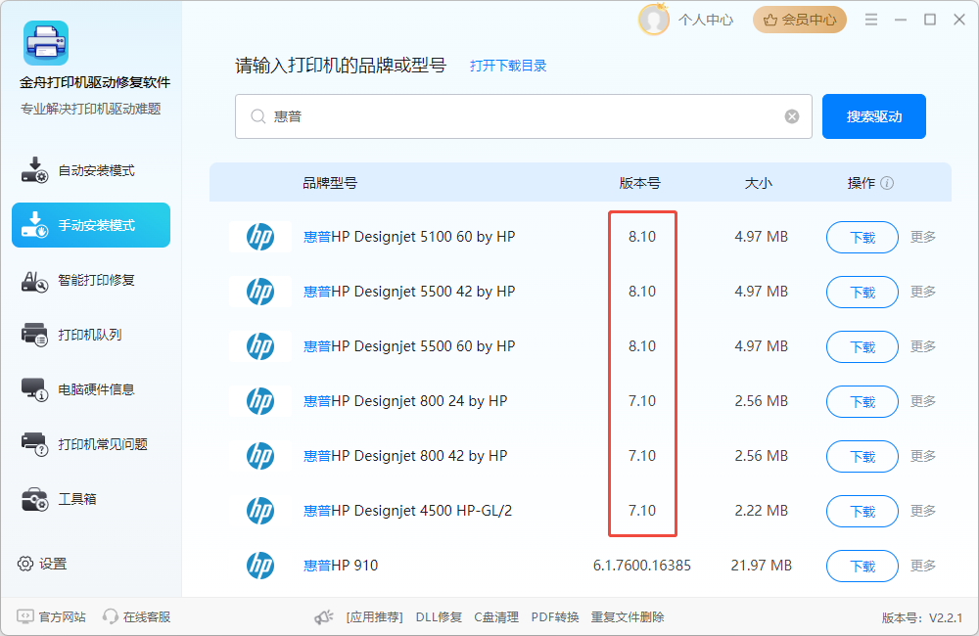The height and width of the screenshot is (636, 979).
Task: Click HP logo for Designjet 5100 60
Action: tap(260, 237)
